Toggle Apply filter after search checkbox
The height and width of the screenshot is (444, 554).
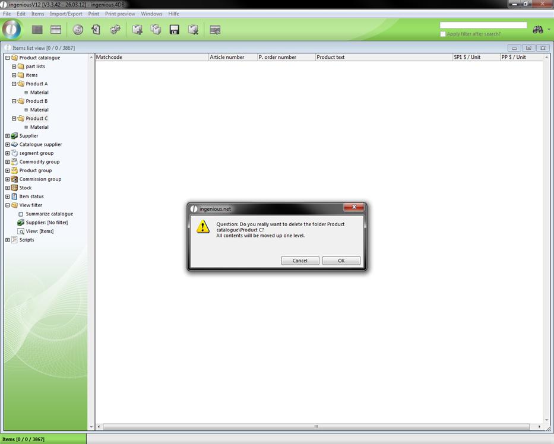click(443, 34)
